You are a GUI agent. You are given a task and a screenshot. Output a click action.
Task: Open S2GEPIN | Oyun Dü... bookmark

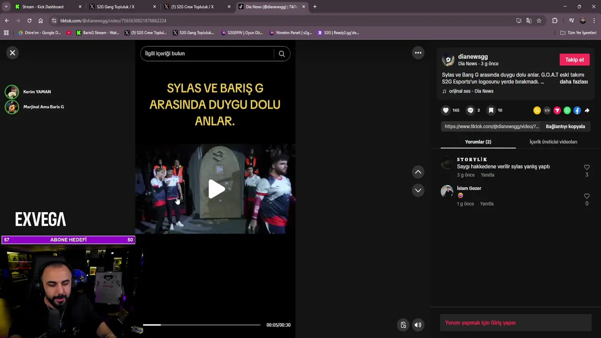[x=242, y=33]
